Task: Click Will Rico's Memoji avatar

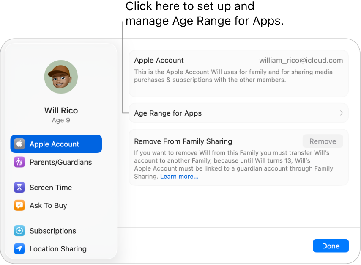Action: (61, 77)
